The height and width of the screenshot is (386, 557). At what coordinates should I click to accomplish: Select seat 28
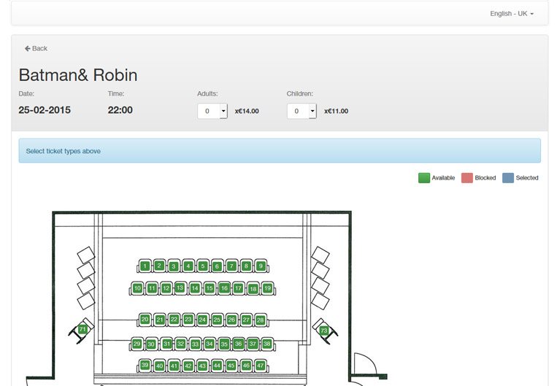pyautogui.click(x=261, y=320)
